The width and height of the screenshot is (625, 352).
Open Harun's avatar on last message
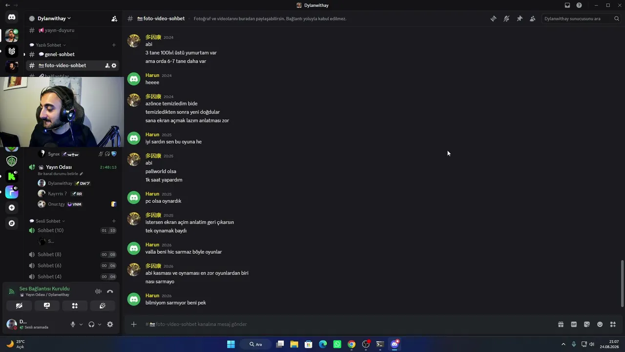(x=134, y=299)
